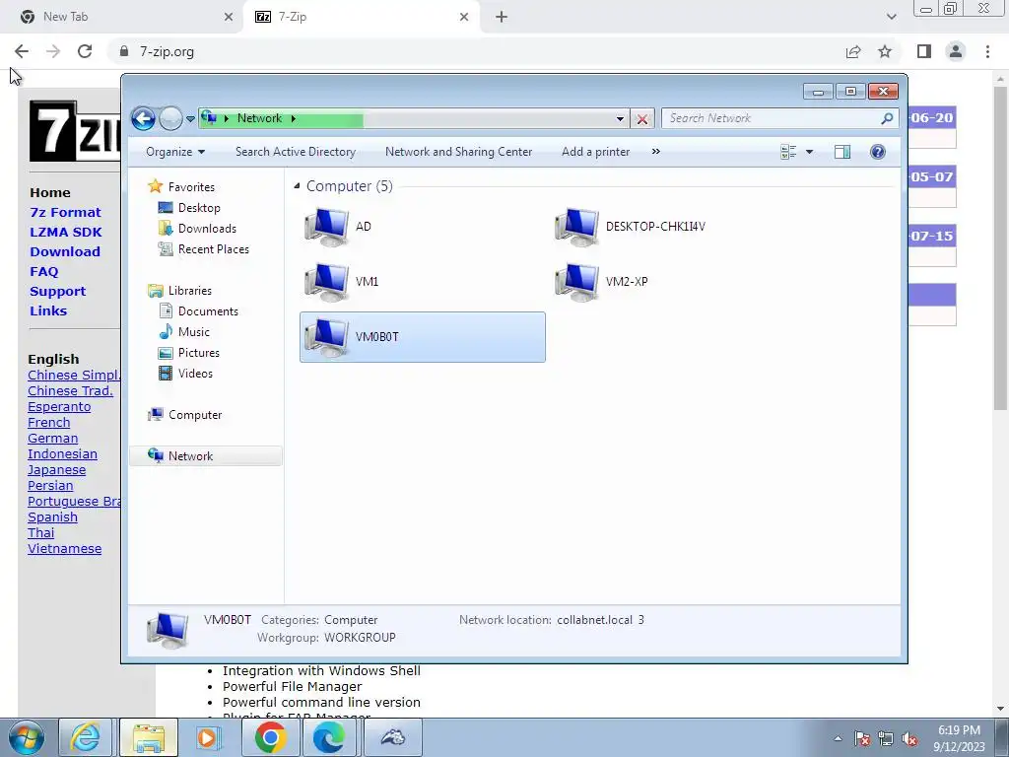The image size is (1009, 757).
Task: Open the views dropdown arrow
Action: tap(810, 152)
